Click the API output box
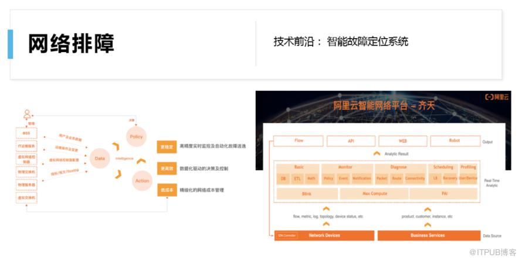The height and width of the screenshot is (261, 522). click(x=351, y=141)
